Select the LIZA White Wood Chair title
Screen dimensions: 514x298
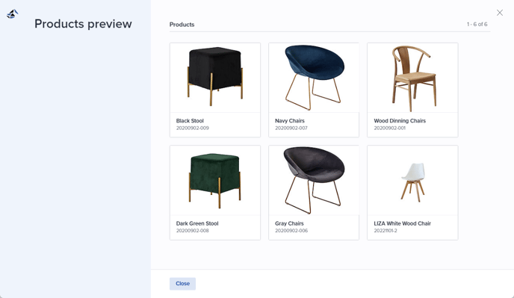(402, 223)
